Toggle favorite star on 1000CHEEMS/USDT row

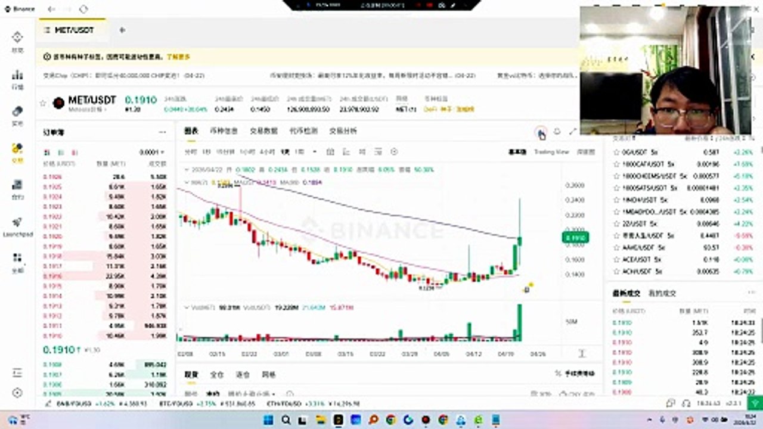(x=616, y=176)
